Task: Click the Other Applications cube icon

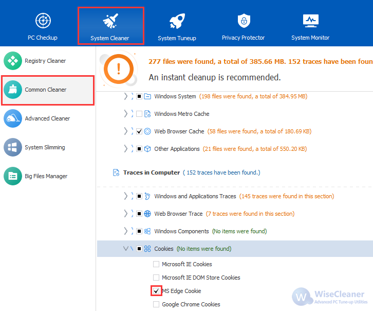Action: tap(147, 149)
